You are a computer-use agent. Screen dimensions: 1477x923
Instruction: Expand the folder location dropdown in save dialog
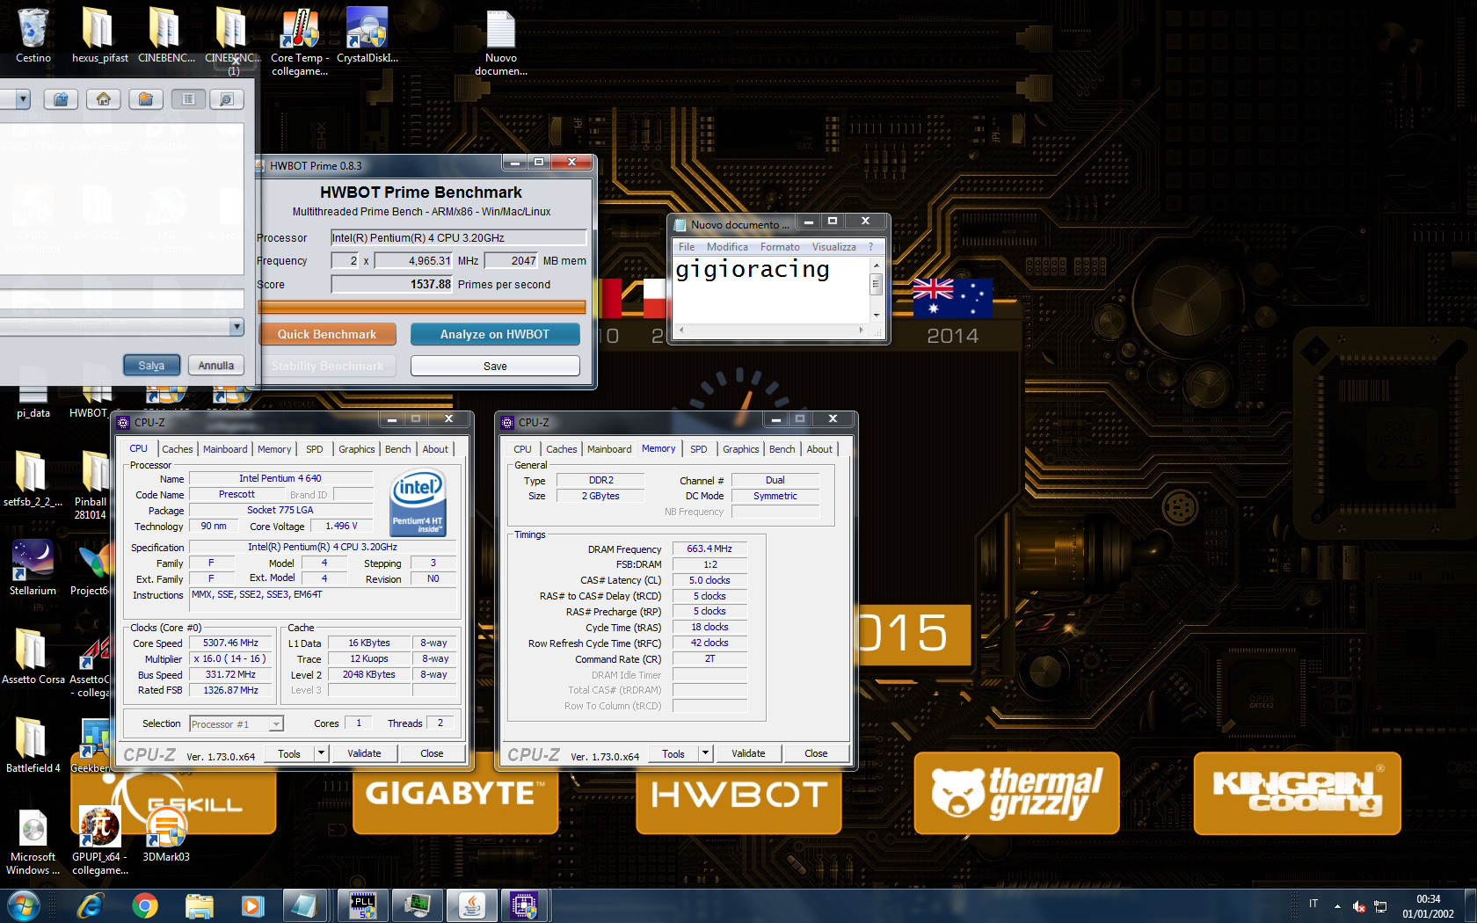[23, 99]
